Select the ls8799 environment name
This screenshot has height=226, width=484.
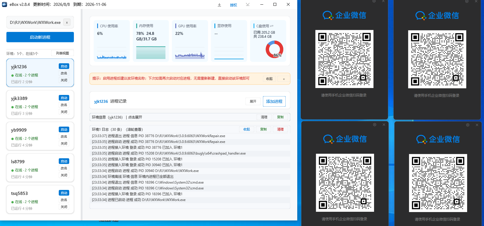tap(18, 162)
